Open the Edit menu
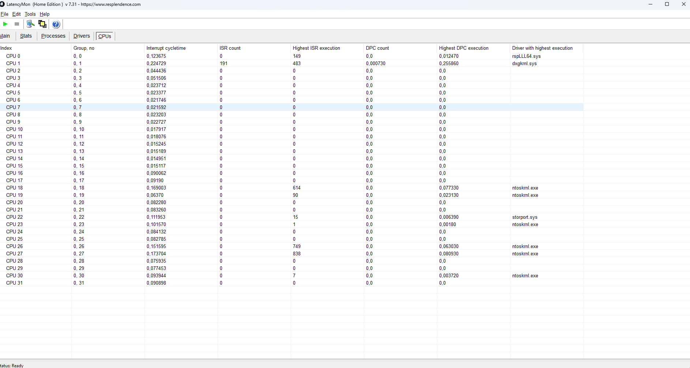Image resolution: width=690 pixels, height=368 pixels. pyautogui.click(x=16, y=14)
